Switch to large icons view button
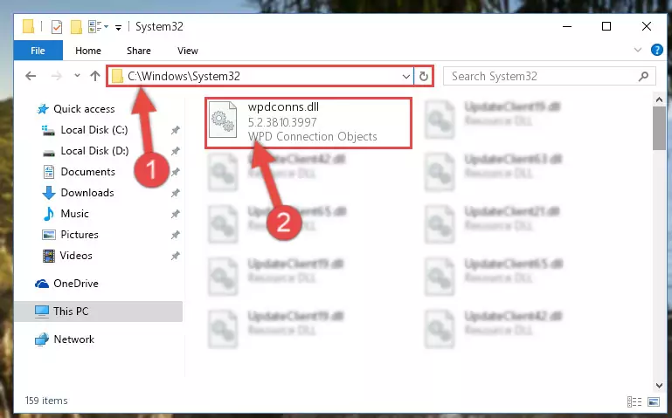This screenshot has height=418, width=672. (654, 401)
